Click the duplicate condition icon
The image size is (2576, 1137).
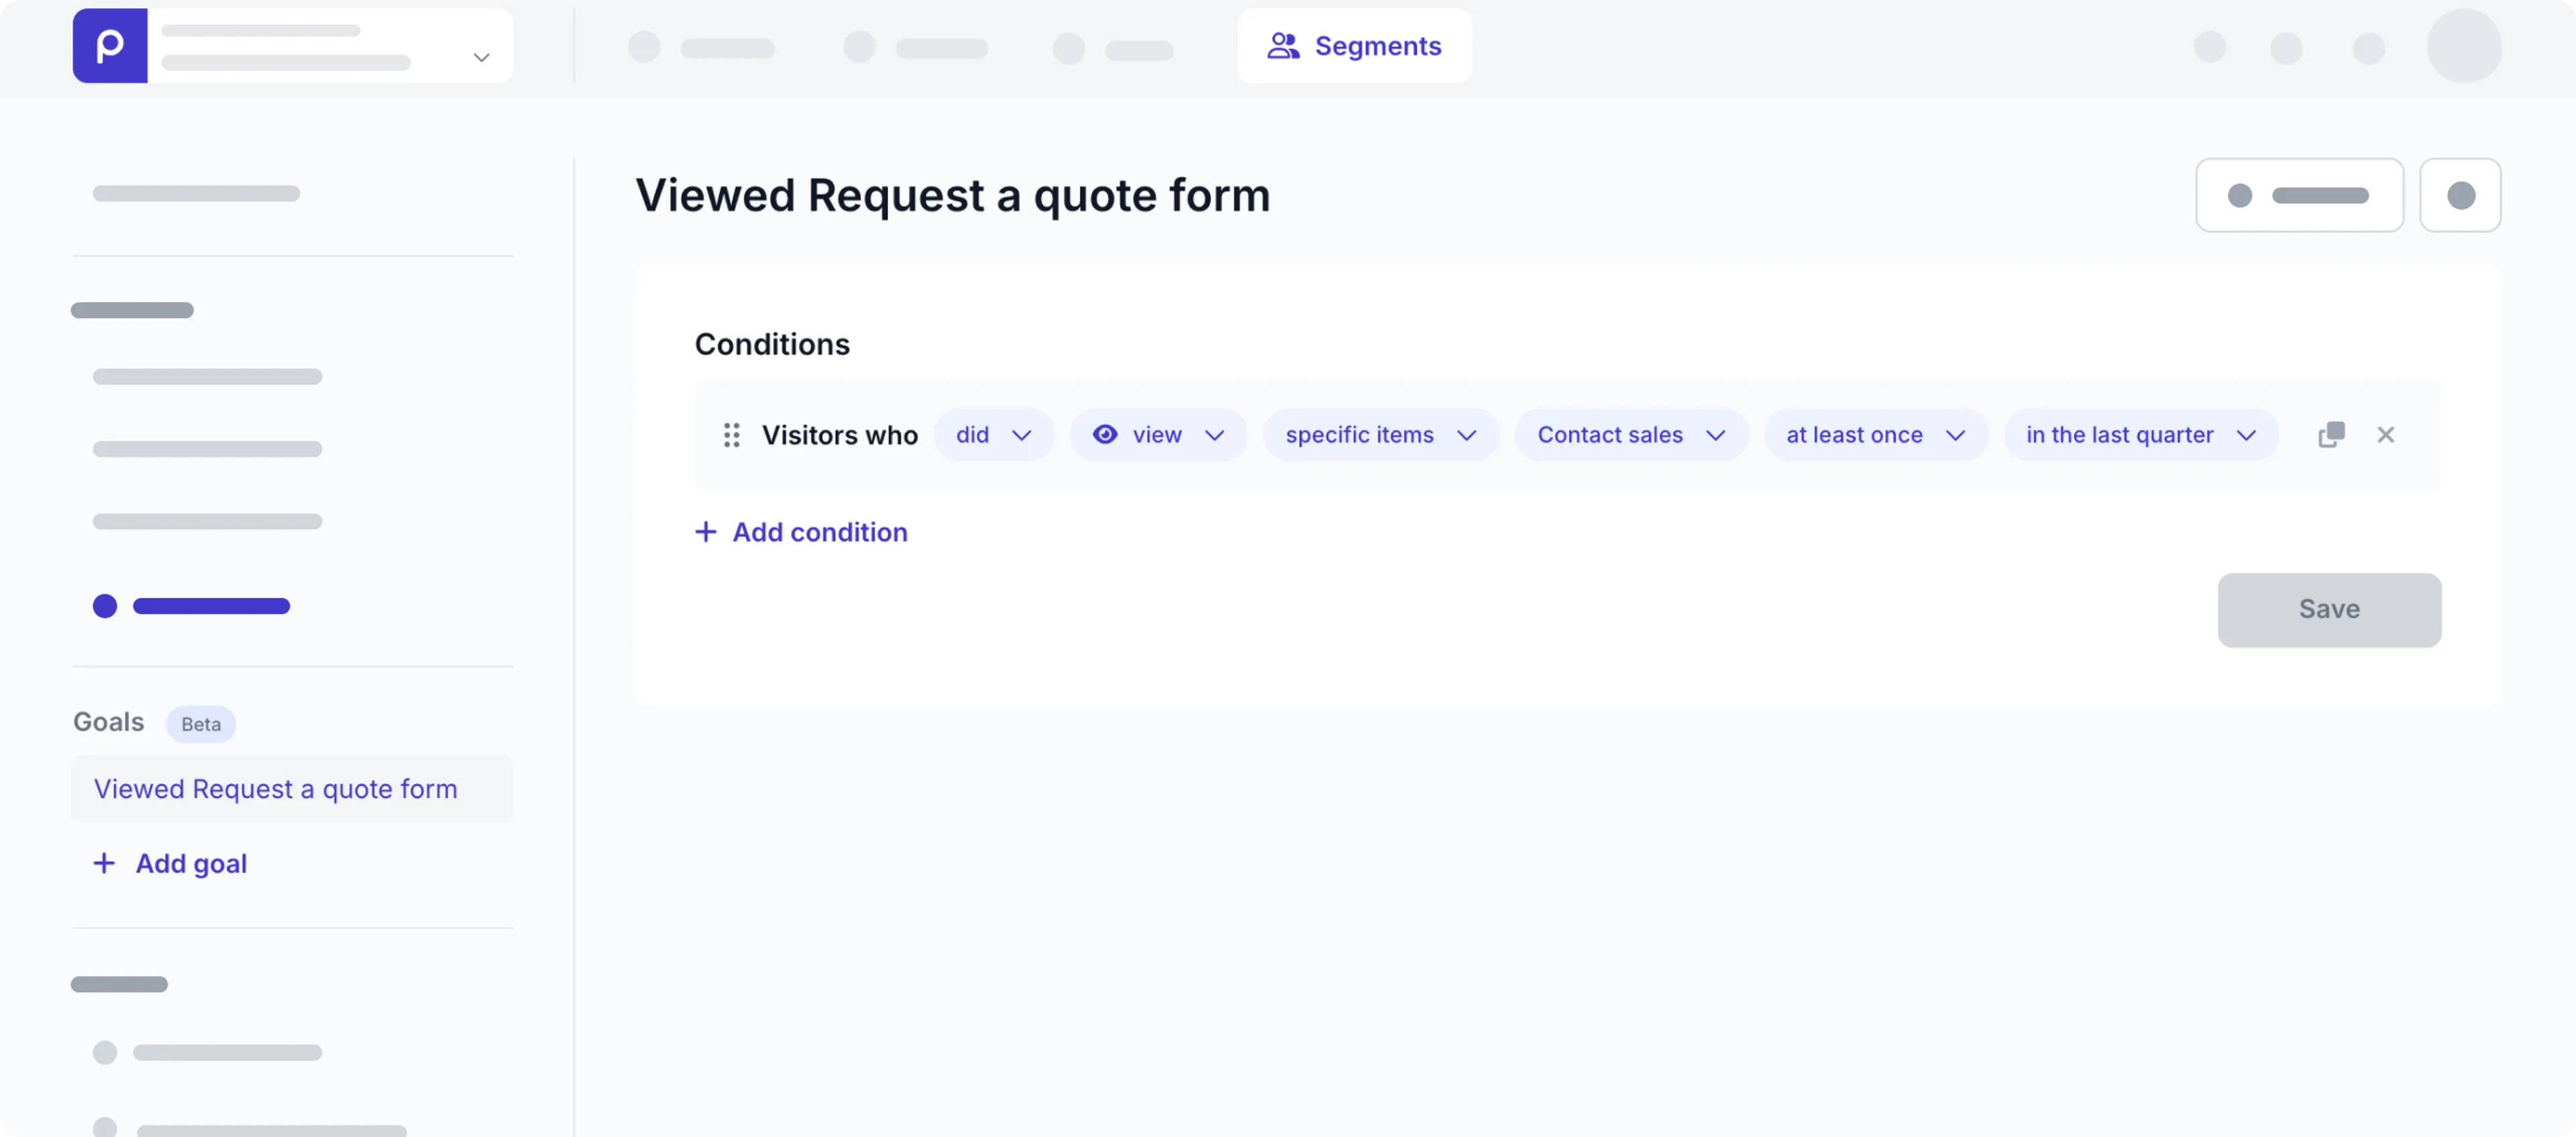point(2331,435)
